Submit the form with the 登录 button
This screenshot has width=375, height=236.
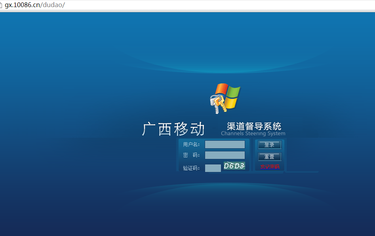pyautogui.click(x=270, y=145)
